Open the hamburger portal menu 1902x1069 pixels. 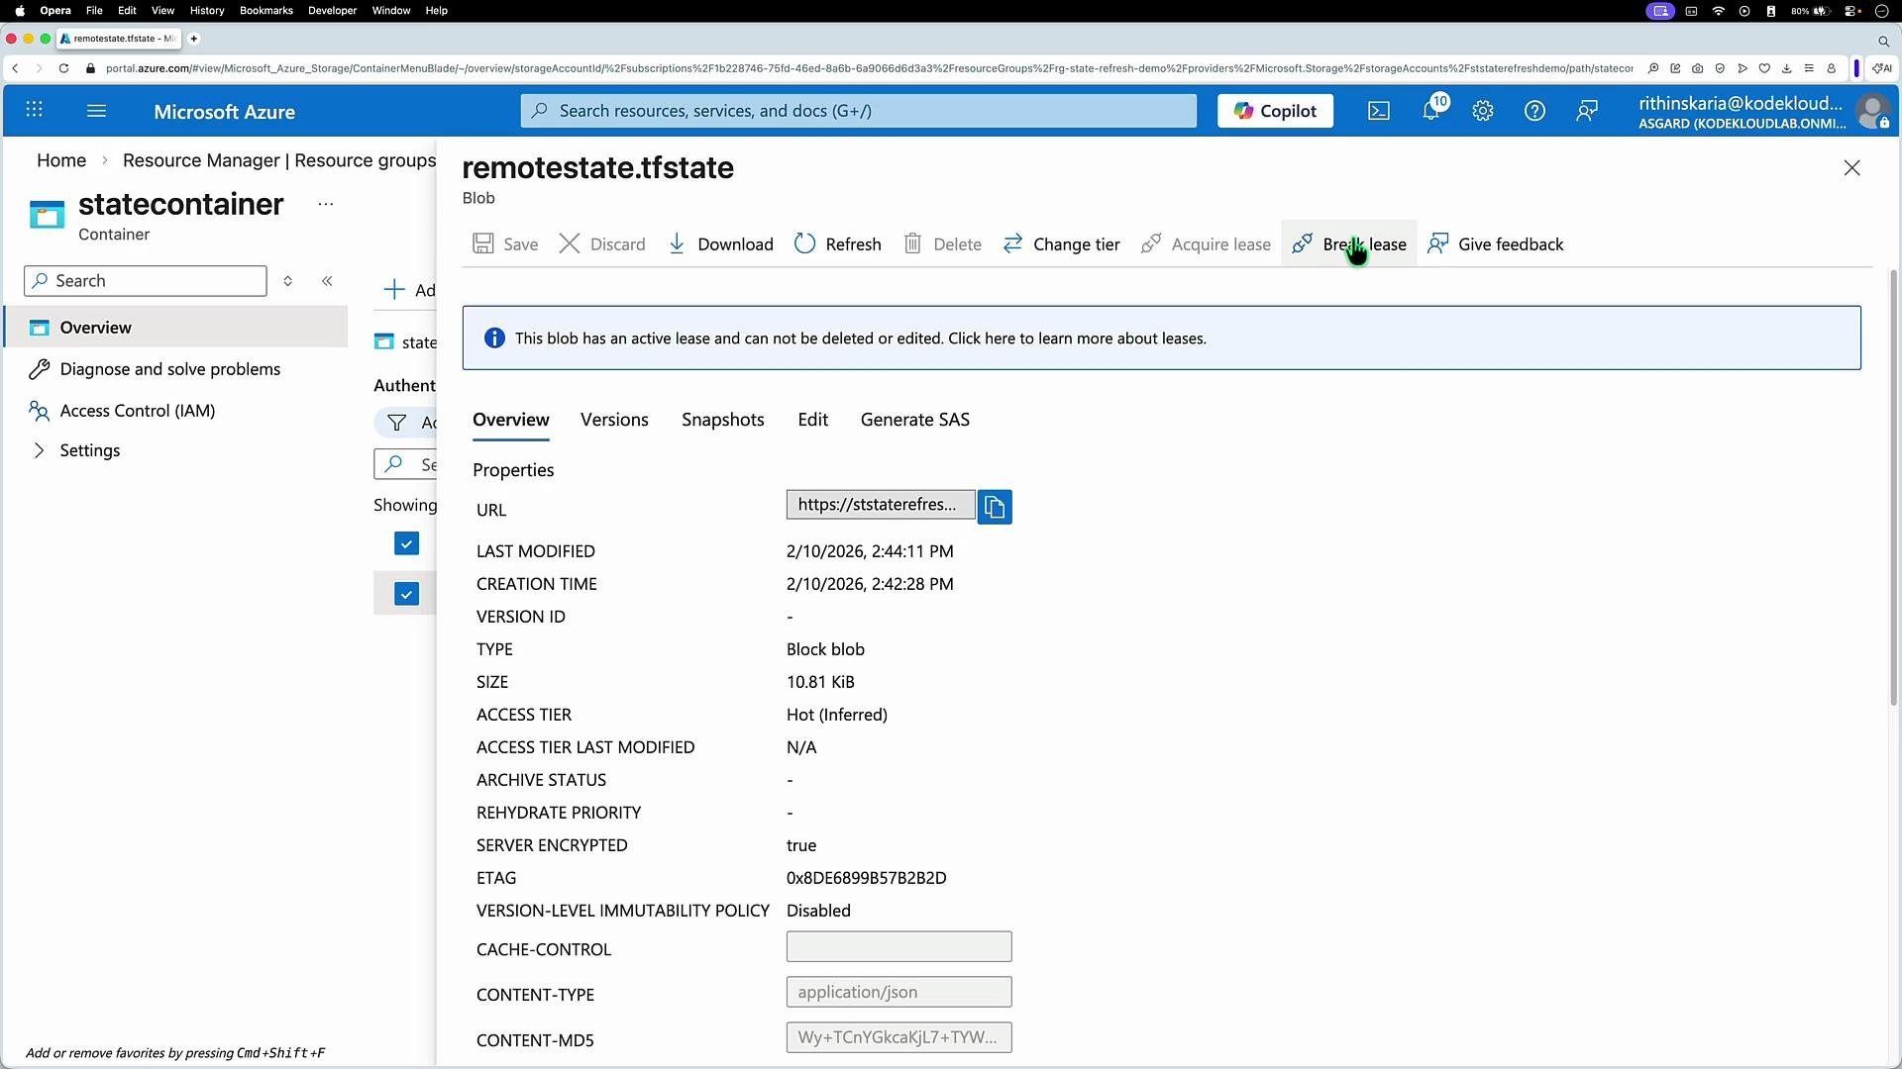[x=96, y=110]
